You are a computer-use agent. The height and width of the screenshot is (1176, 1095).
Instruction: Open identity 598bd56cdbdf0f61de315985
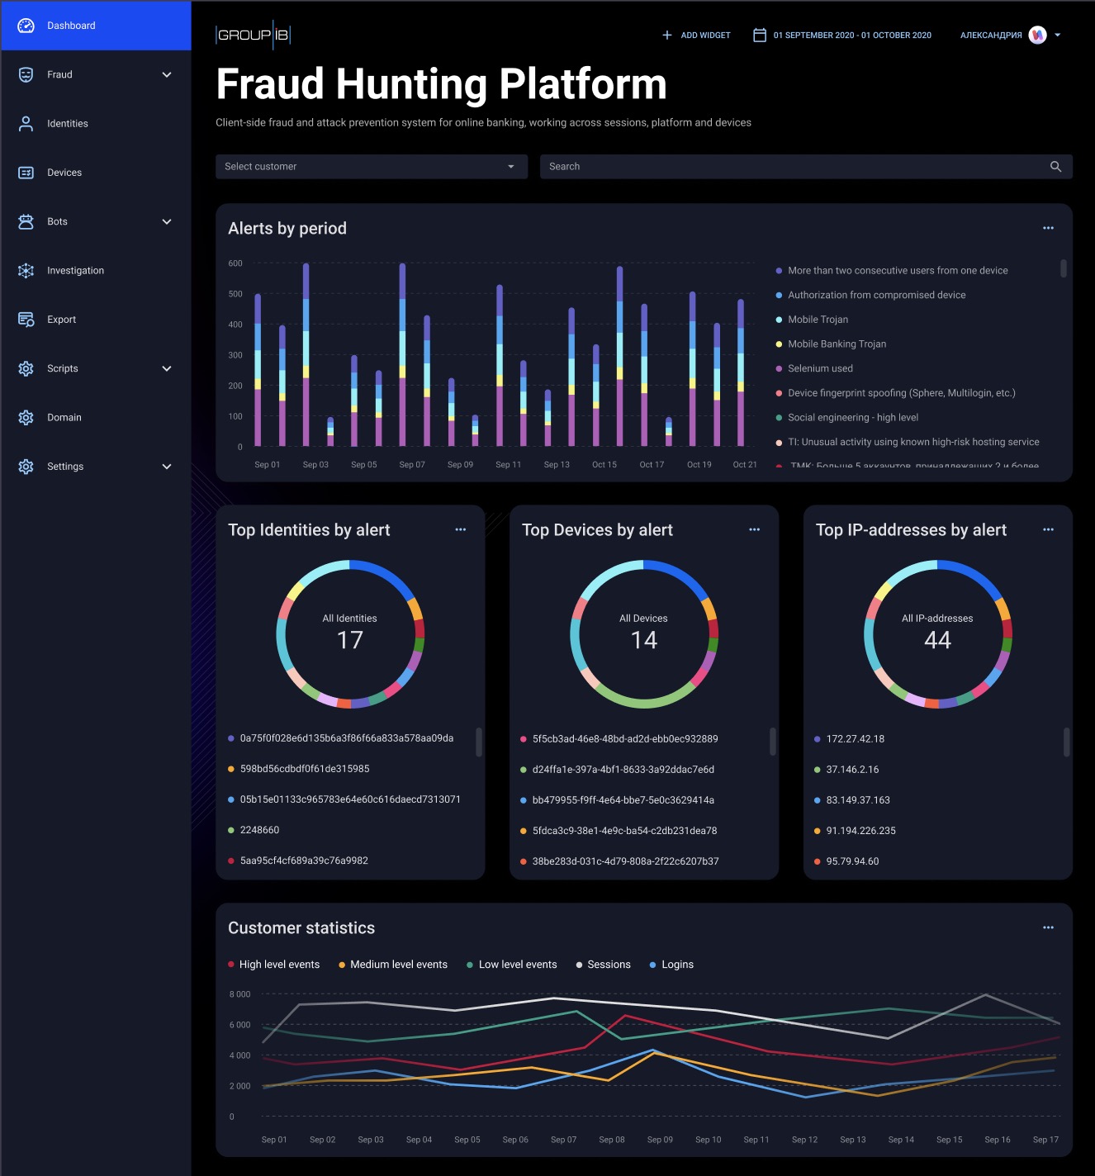click(305, 769)
